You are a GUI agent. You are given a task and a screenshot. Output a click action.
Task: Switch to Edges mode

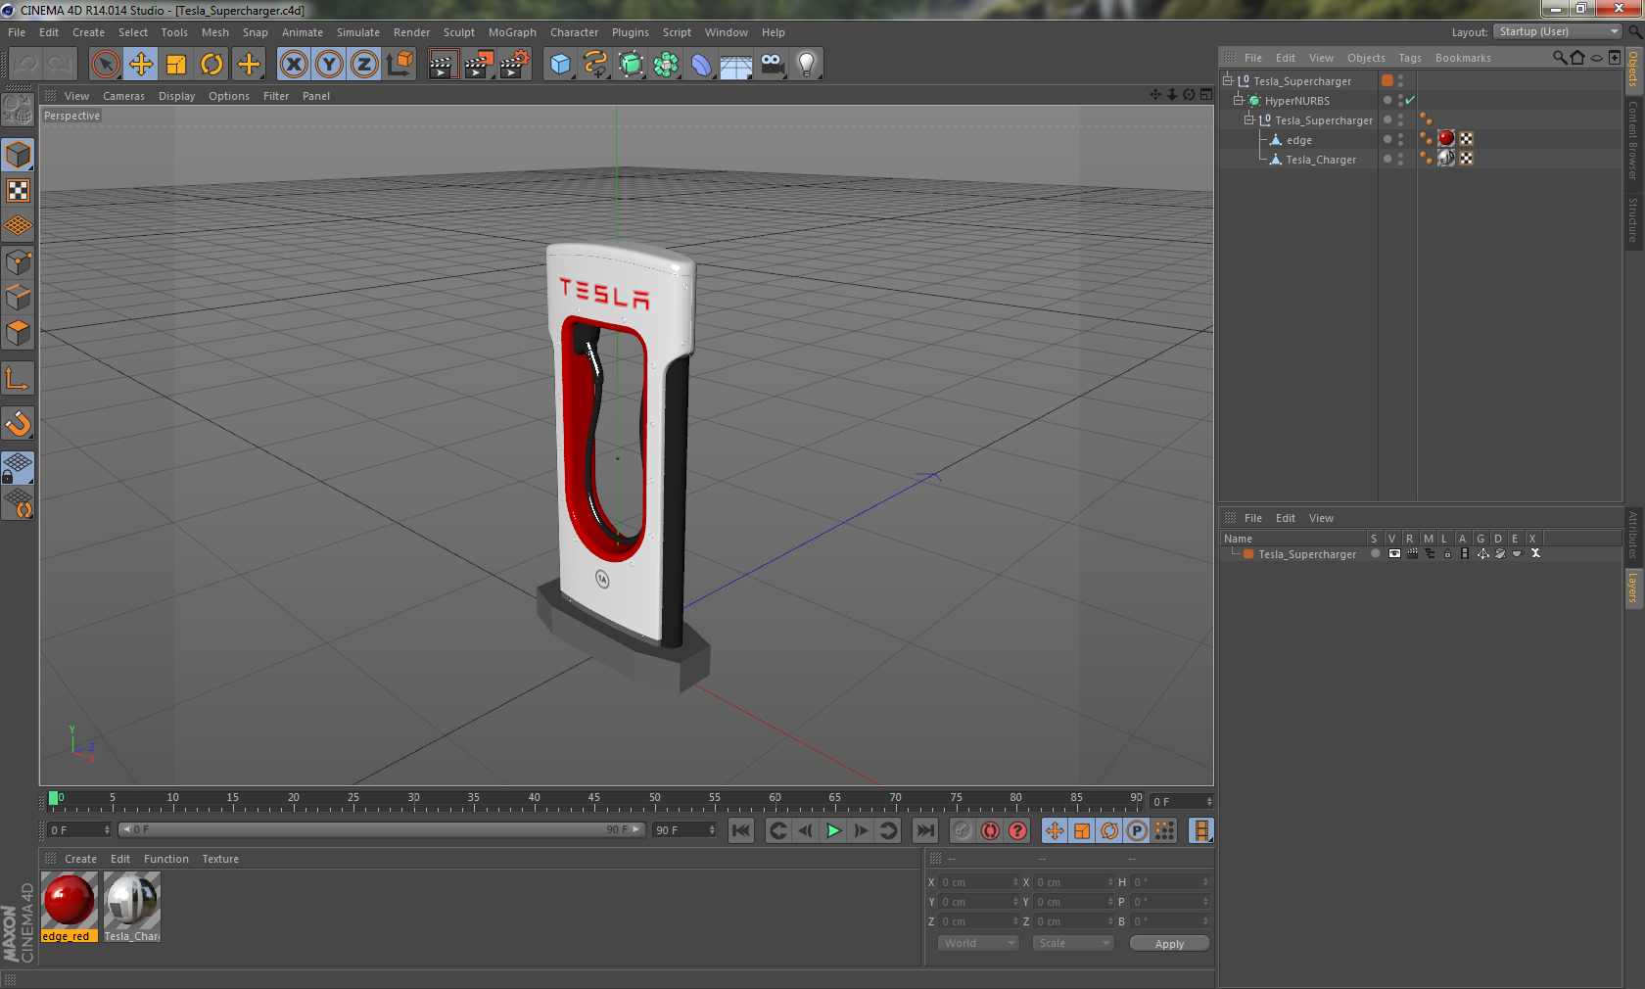pos(18,297)
